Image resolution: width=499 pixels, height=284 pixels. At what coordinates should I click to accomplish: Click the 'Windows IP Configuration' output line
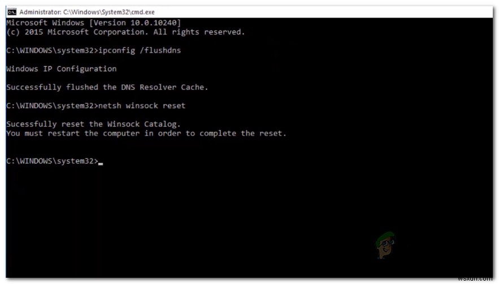(62, 69)
